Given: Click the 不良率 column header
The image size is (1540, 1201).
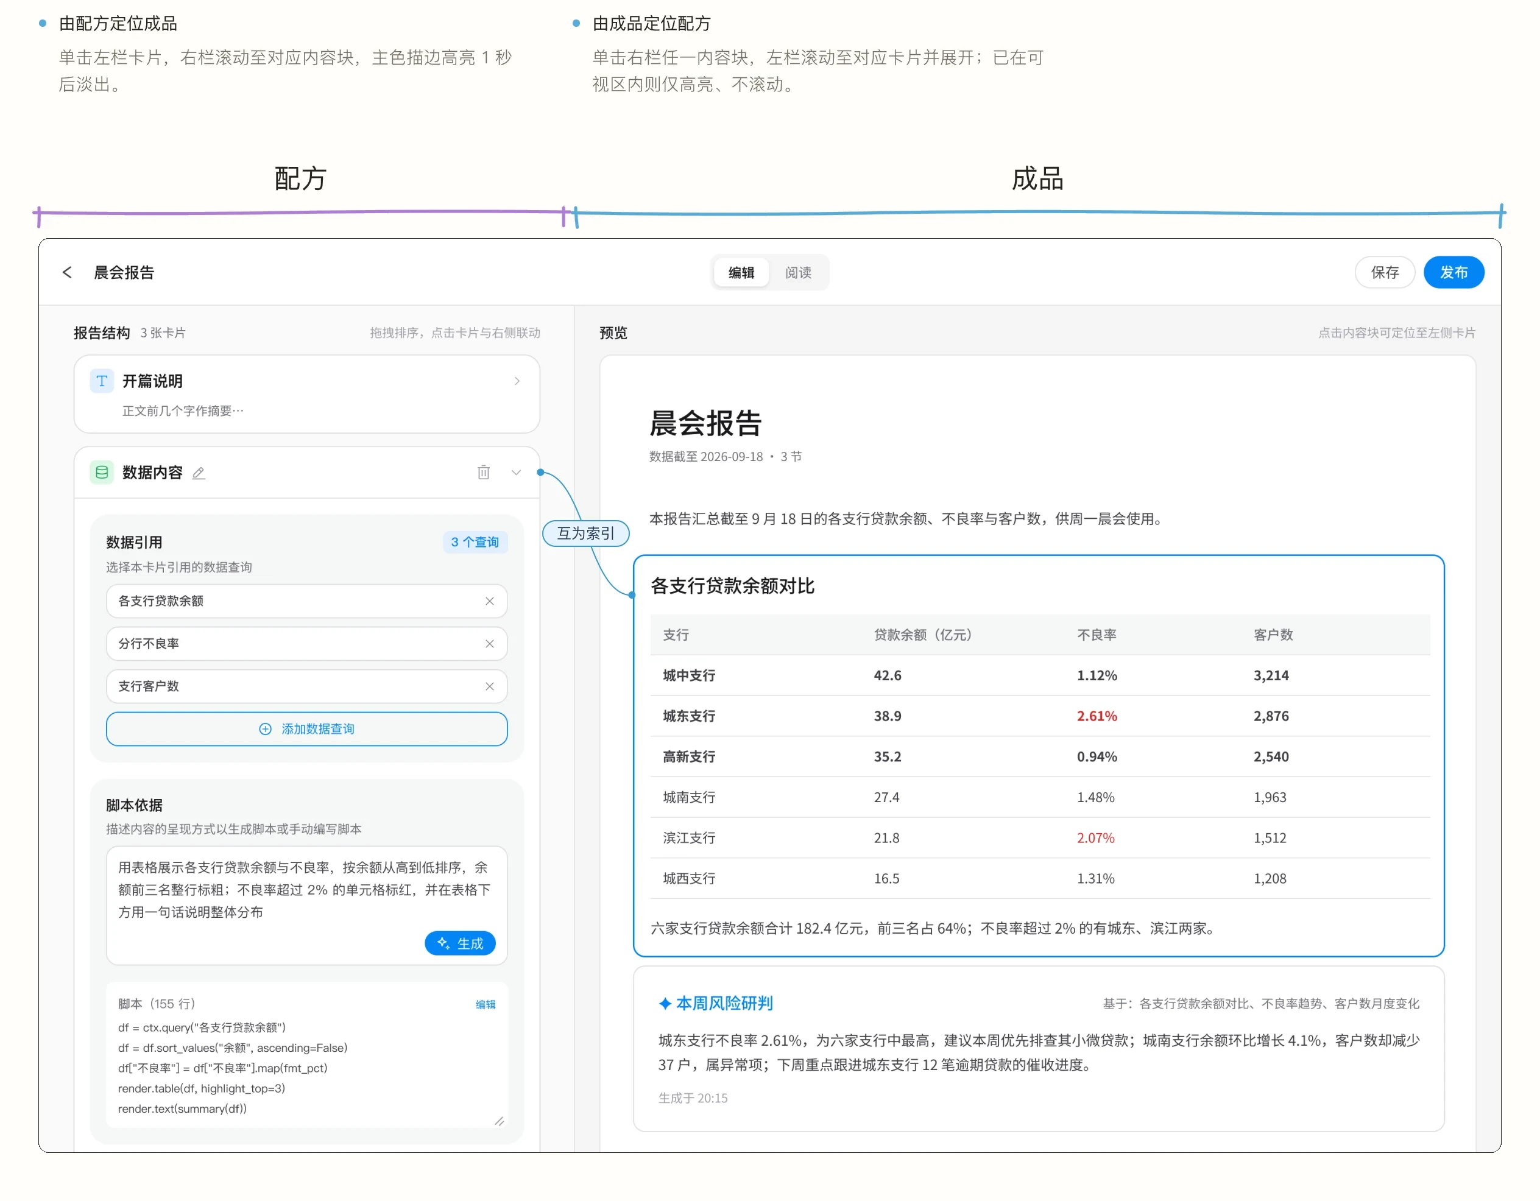Looking at the screenshot, I should pyautogui.click(x=1097, y=635).
